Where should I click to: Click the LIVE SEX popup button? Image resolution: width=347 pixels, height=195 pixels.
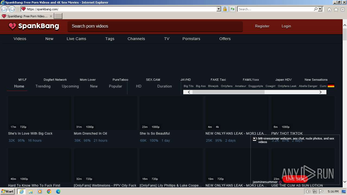[295, 179]
